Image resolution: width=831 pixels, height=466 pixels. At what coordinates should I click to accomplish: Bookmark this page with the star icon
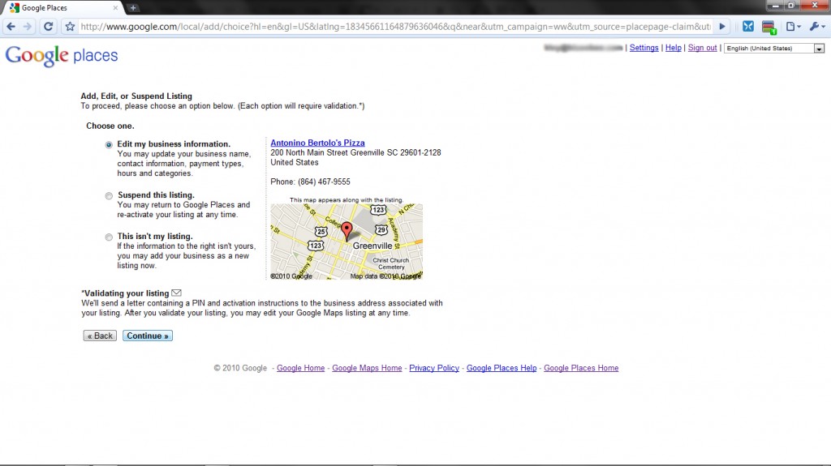pos(70,27)
